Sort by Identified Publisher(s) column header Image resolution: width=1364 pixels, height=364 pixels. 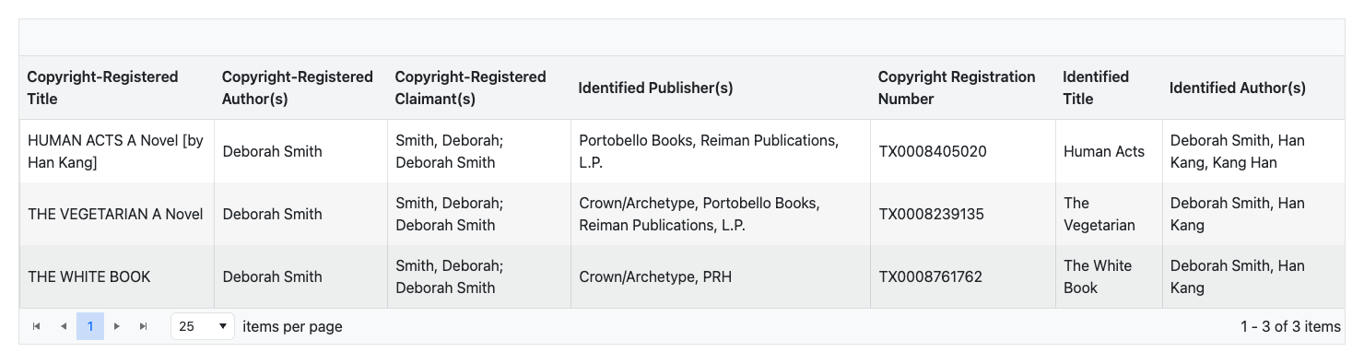click(655, 88)
